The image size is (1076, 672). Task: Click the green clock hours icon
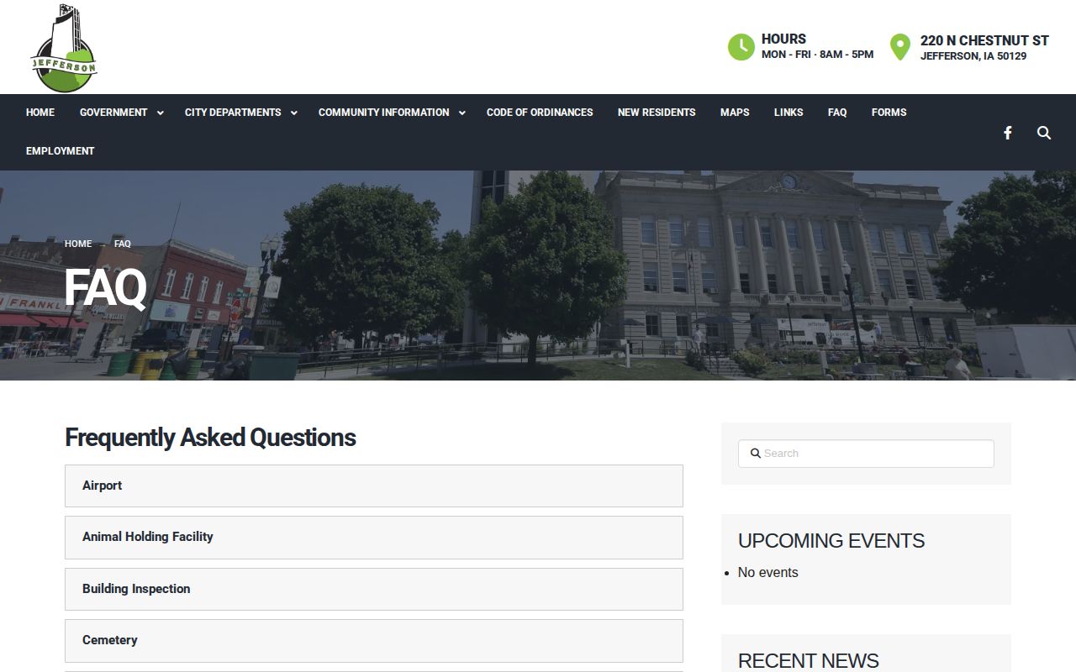click(x=741, y=47)
